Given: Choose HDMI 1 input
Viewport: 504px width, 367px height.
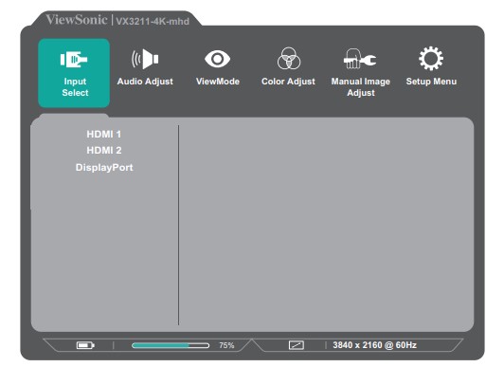Looking at the screenshot, I should pos(104,134).
